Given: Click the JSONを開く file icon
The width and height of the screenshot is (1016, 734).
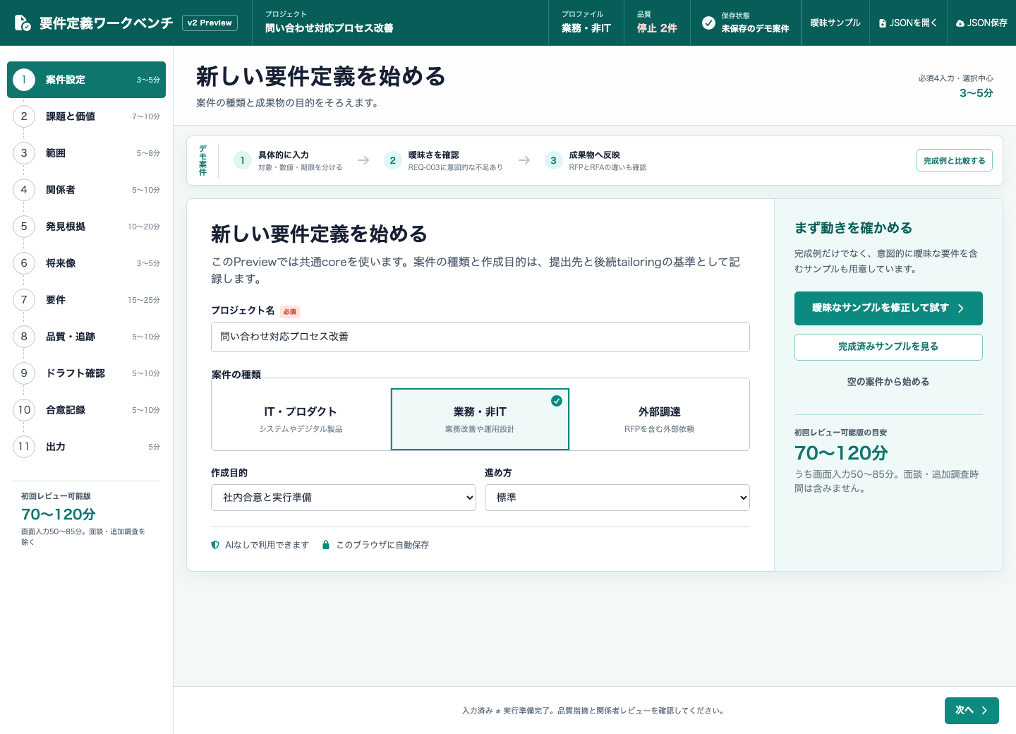Looking at the screenshot, I should pyautogui.click(x=883, y=23).
